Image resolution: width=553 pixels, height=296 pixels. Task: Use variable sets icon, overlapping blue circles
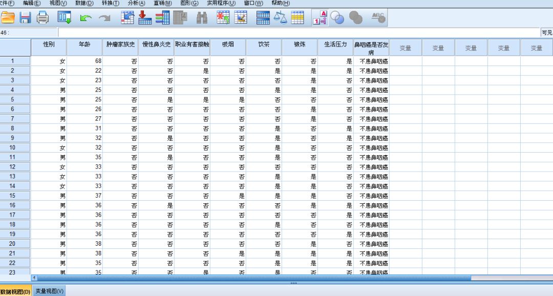pos(337,17)
